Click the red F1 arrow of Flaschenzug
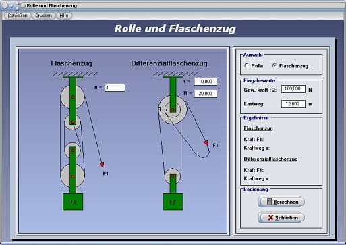 point(102,165)
